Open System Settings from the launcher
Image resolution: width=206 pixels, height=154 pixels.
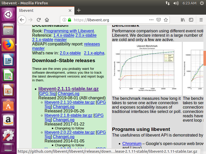point(8,136)
